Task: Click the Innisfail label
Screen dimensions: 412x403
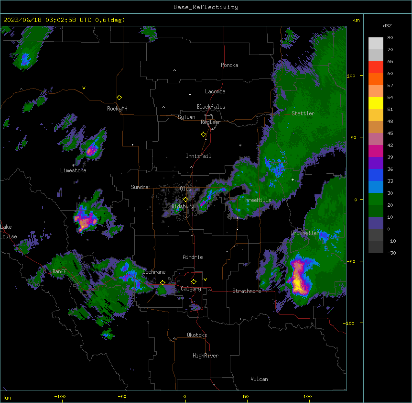Action: [198, 156]
